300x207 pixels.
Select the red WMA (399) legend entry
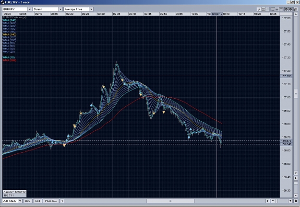click(x=10, y=60)
